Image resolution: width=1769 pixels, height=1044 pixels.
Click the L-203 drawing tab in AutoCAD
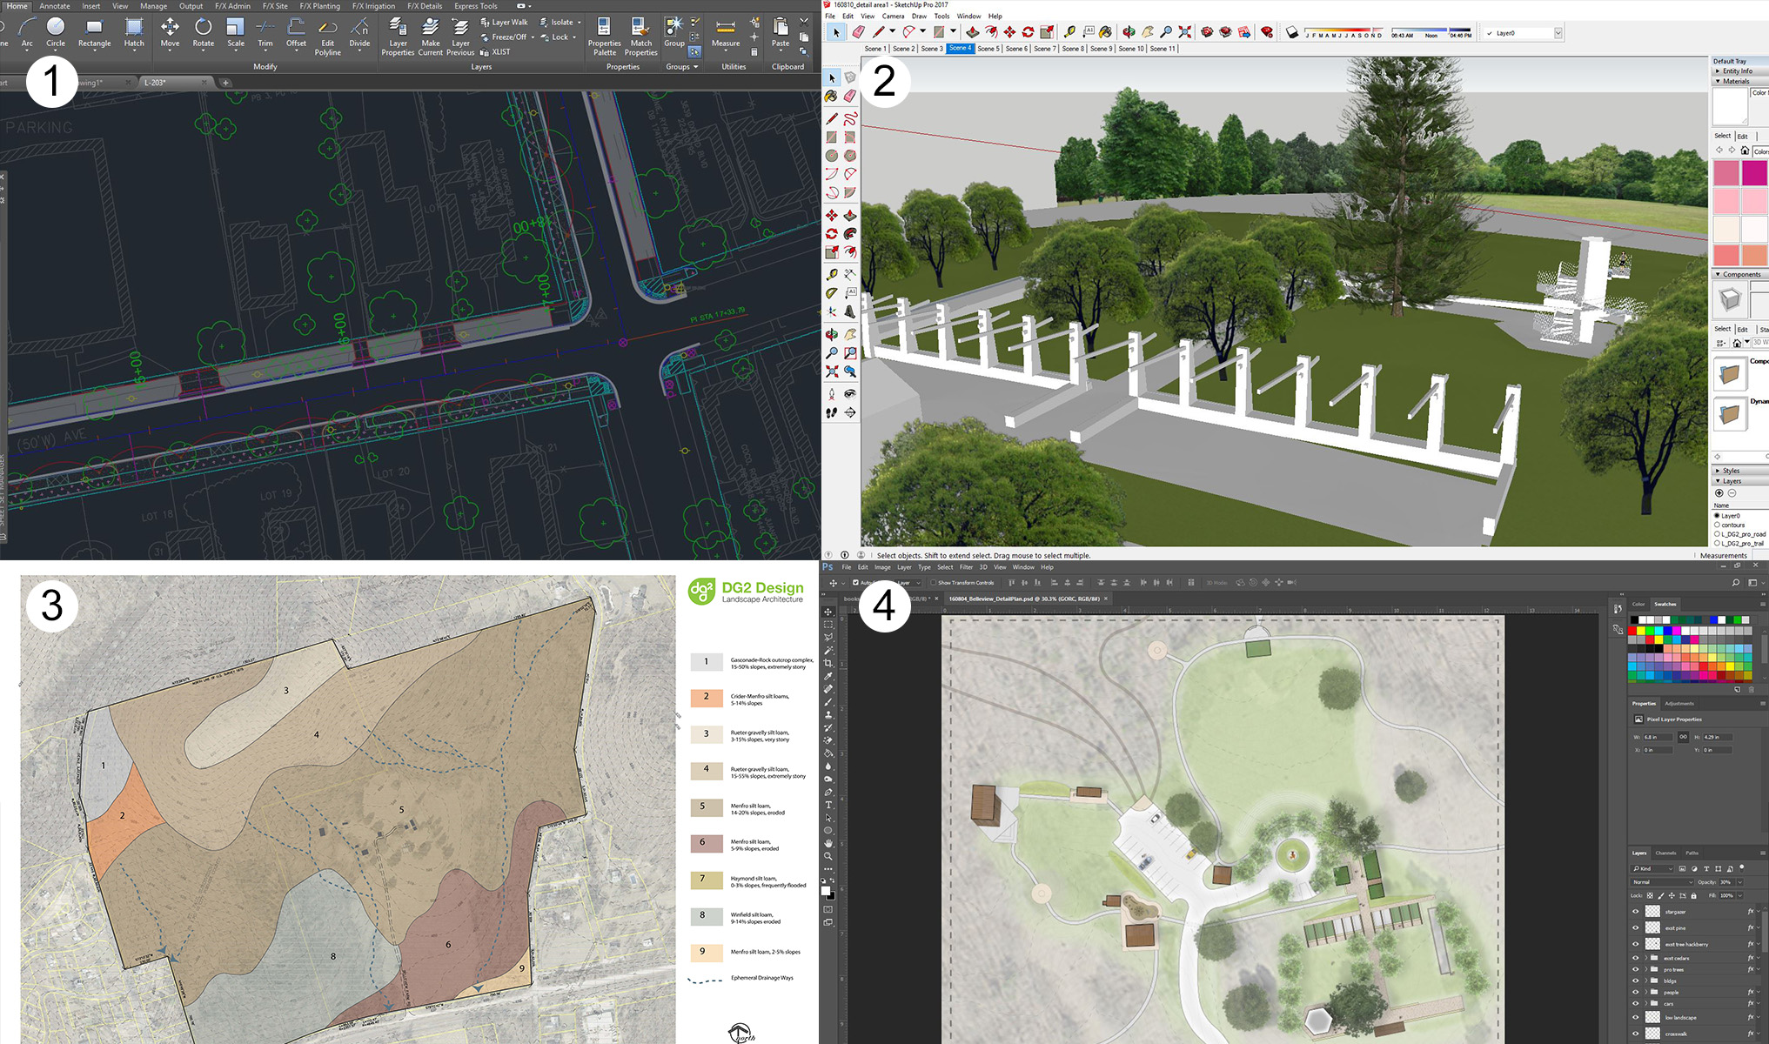(173, 83)
